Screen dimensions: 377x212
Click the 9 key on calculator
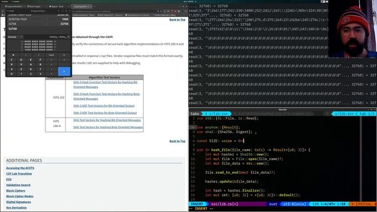click(x=21, y=64)
